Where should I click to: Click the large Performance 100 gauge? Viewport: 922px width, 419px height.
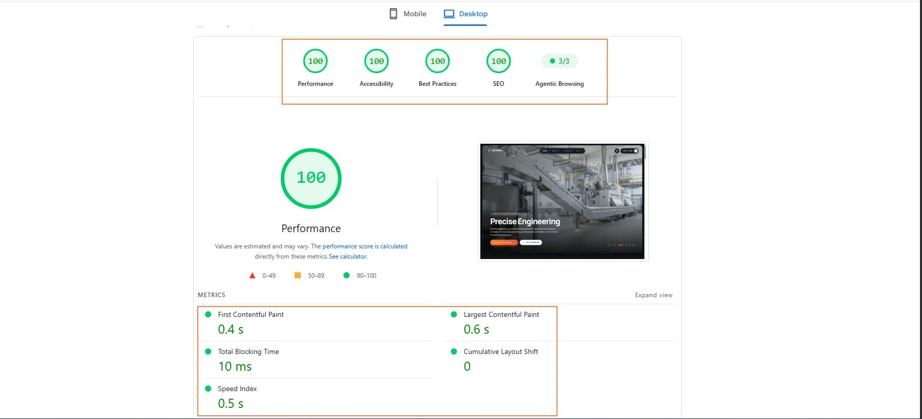tap(311, 178)
